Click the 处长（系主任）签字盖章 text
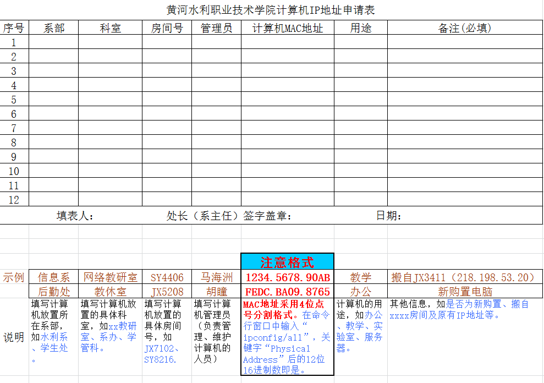544x383 pixels. [229, 216]
